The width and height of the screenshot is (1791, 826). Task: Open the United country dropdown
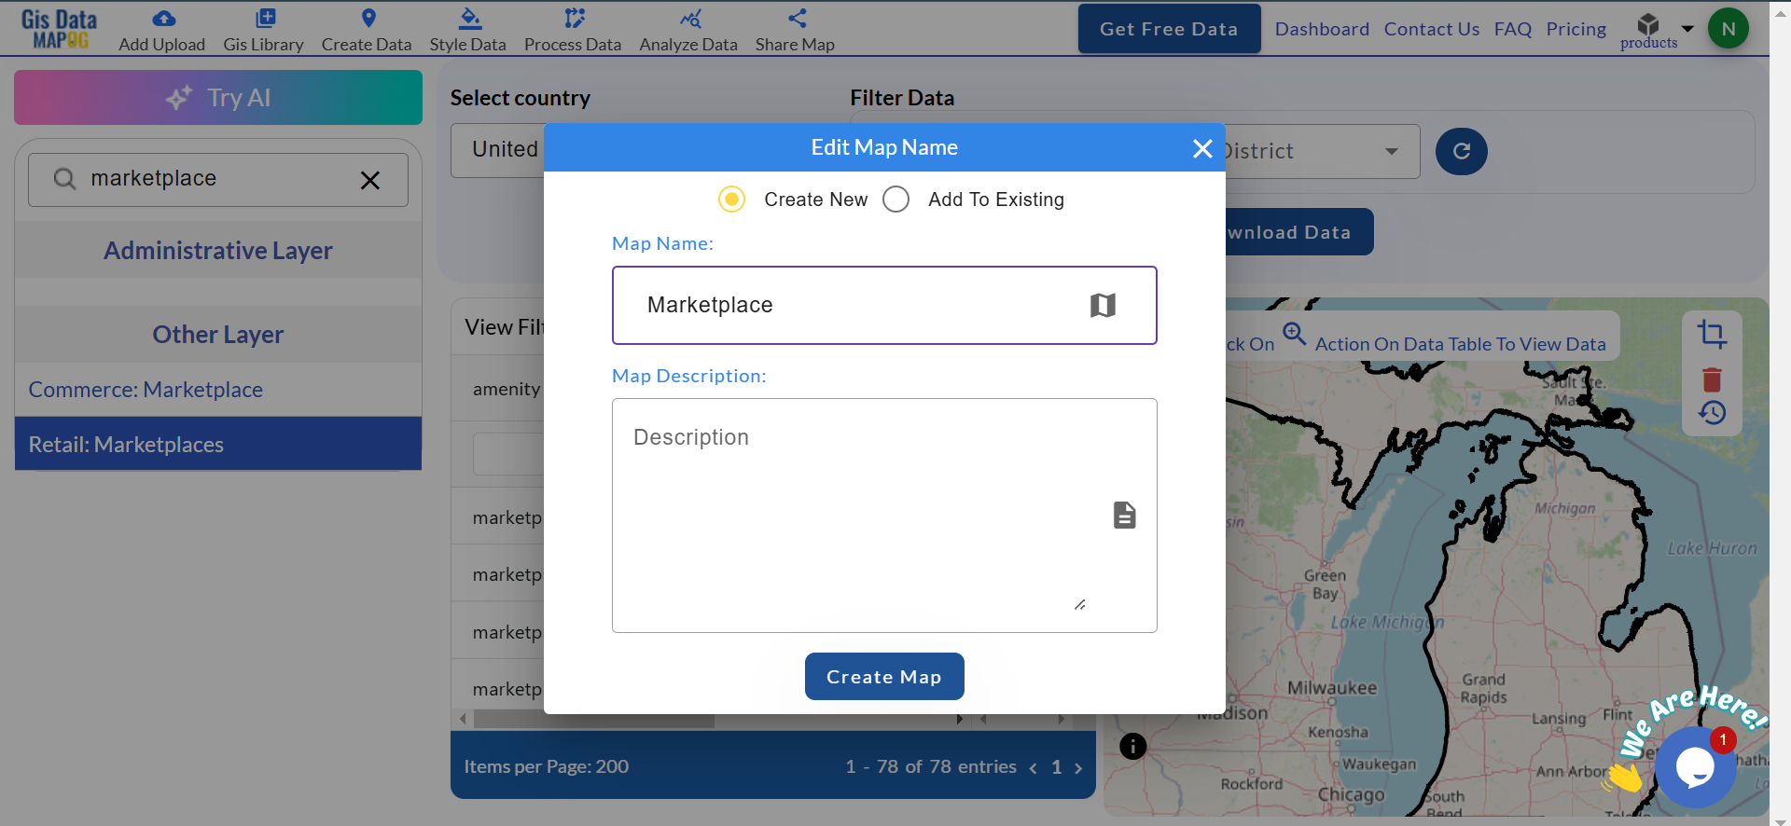497,150
